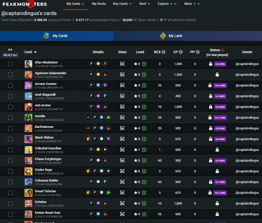Click Status warning triangle icon

(222, 50)
